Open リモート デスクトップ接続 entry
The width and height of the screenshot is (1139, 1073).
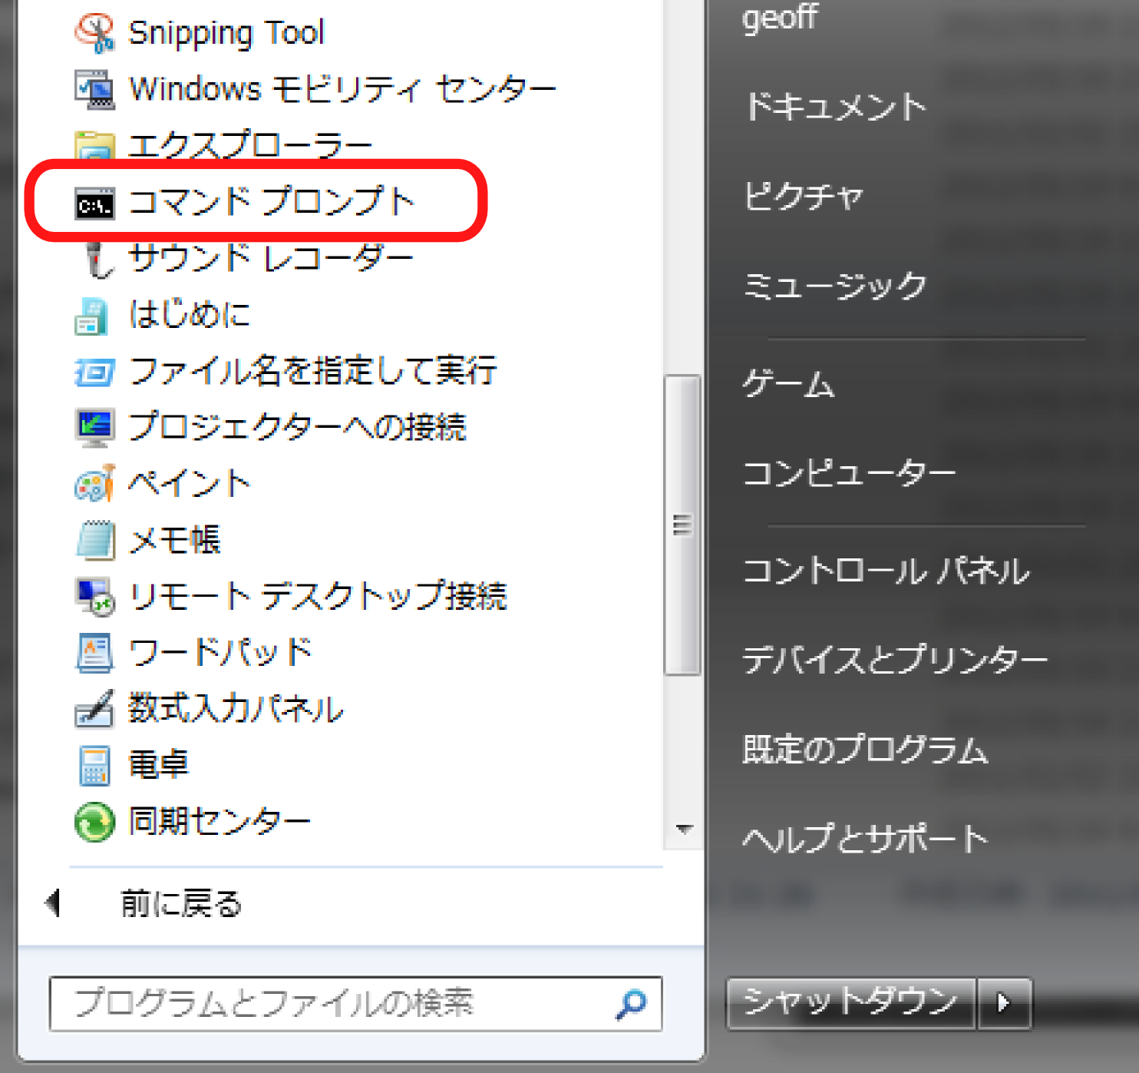click(x=317, y=597)
